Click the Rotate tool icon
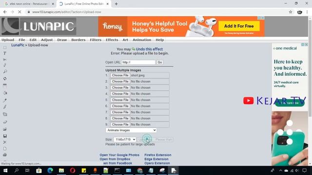This screenshot has height=175, width=312. pos(5,79)
